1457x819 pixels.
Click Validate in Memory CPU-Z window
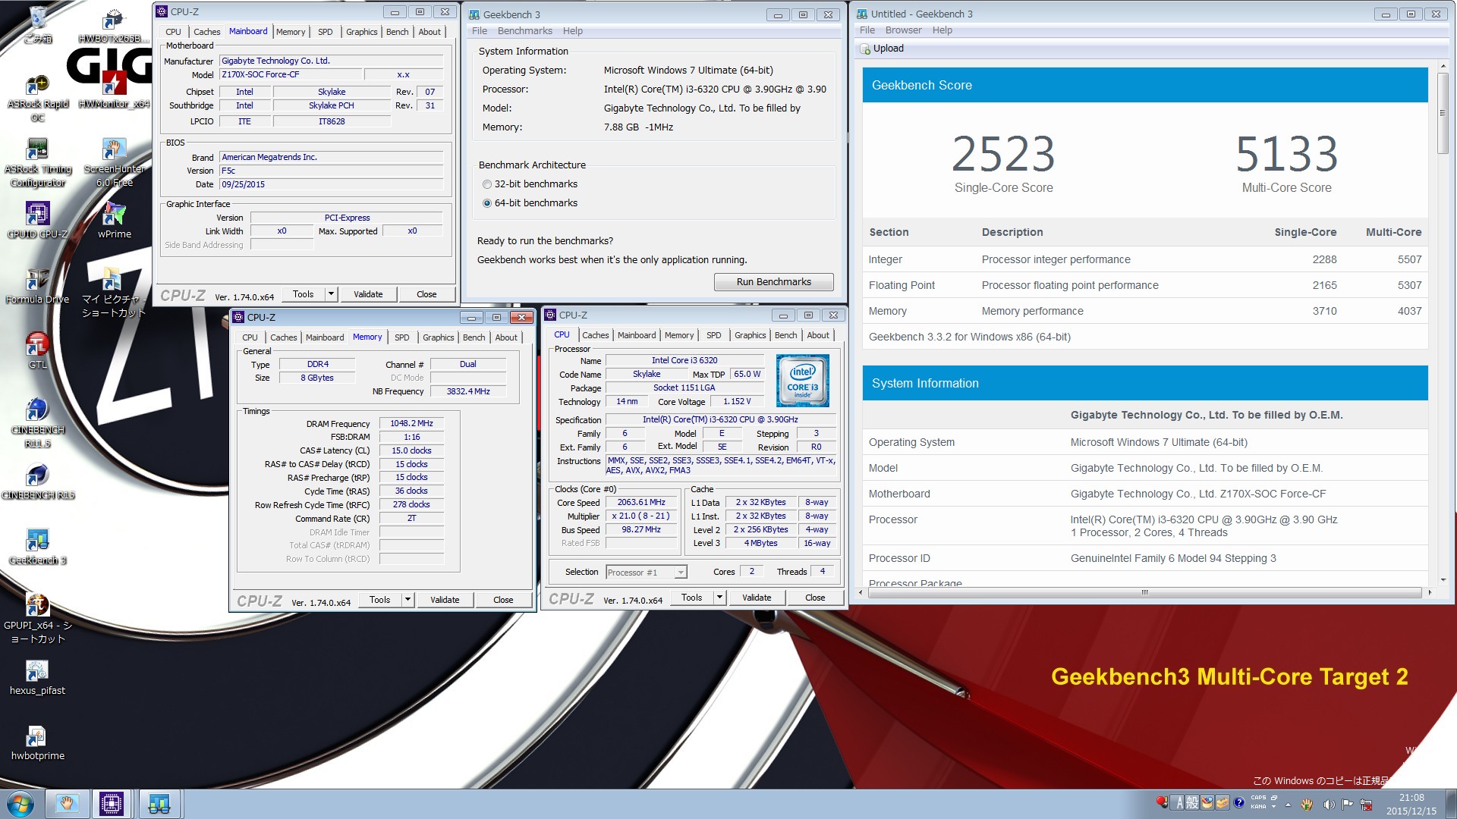pos(445,600)
